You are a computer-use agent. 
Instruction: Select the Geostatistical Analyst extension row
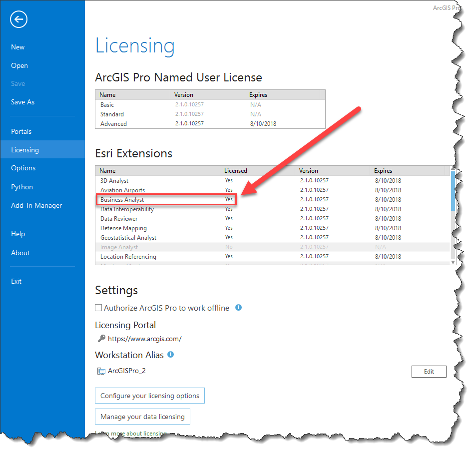(273, 237)
